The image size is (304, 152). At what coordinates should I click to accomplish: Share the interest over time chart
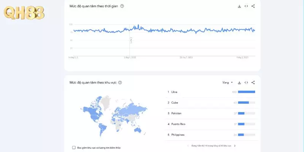pos(253,6)
